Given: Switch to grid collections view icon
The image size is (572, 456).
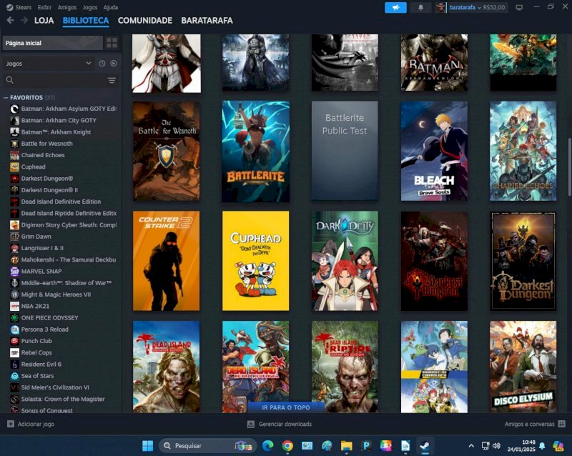Looking at the screenshot, I should coord(112,43).
